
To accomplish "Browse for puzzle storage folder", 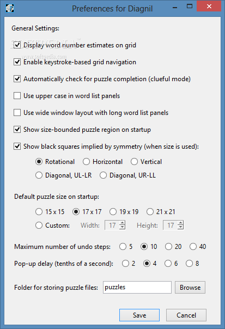I will pyautogui.click(x=190, y=287).
